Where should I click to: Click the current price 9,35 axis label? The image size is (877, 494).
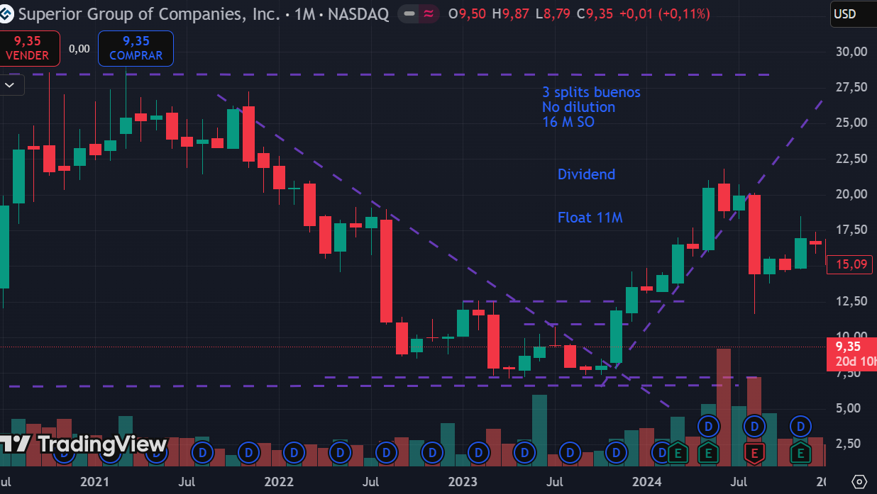tap(850, 347)
